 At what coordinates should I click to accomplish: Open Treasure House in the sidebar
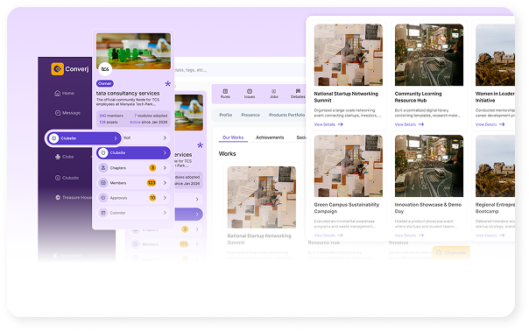[x=74, y=197]
